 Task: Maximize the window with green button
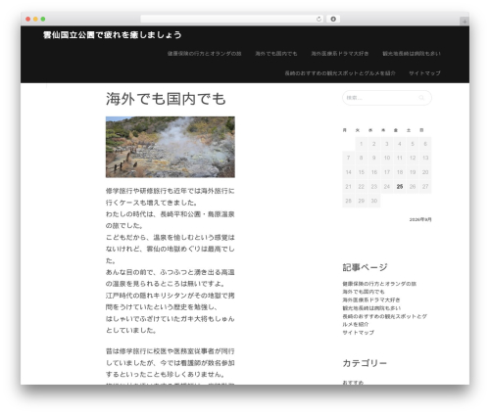[x=43, y=19]
